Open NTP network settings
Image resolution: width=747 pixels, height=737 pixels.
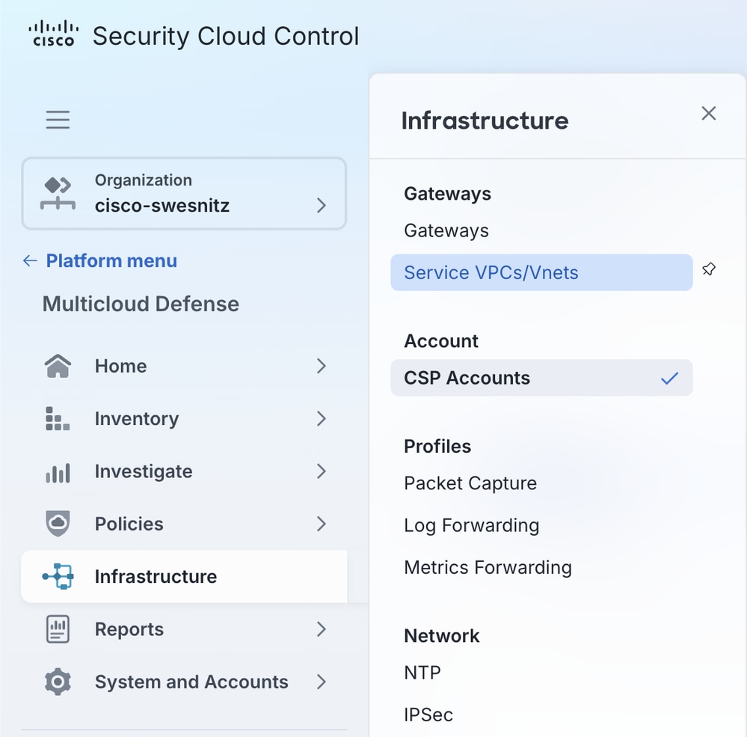(422, 673)
